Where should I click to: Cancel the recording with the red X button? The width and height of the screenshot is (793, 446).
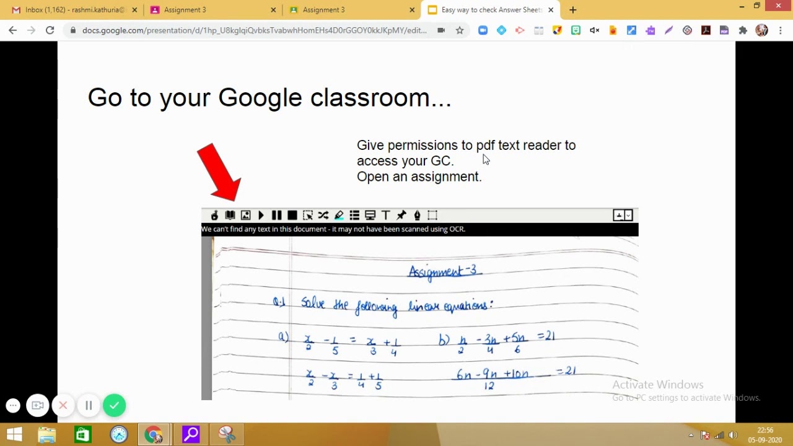(x=63, y=405)
